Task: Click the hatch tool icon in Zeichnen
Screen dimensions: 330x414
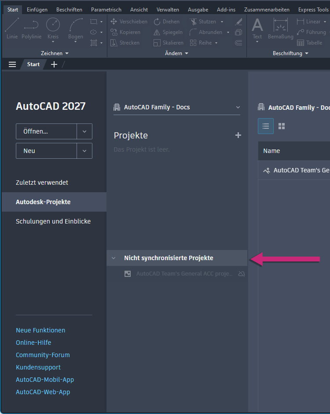Action: 94,43
